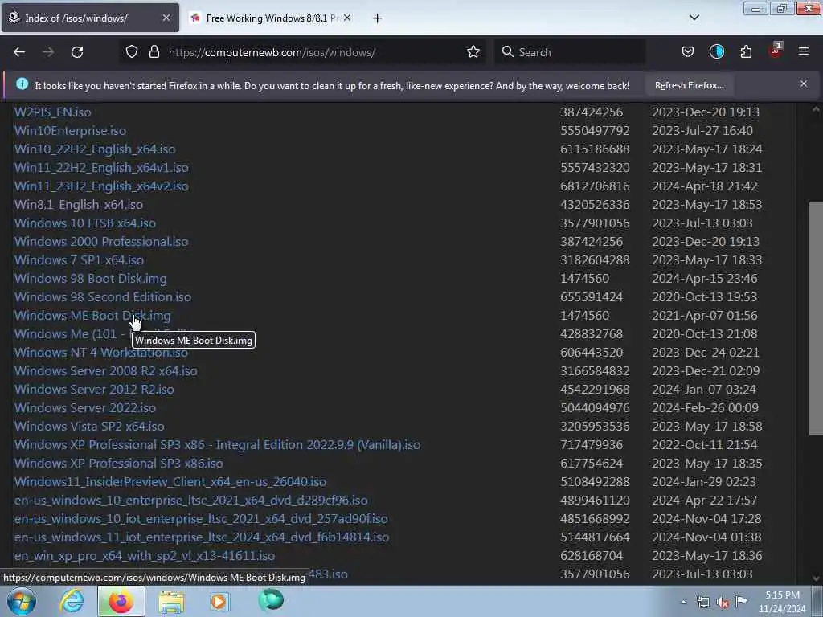
Task: Open the taskbar clock showing 5:15 PM
Action: (782, 602)
